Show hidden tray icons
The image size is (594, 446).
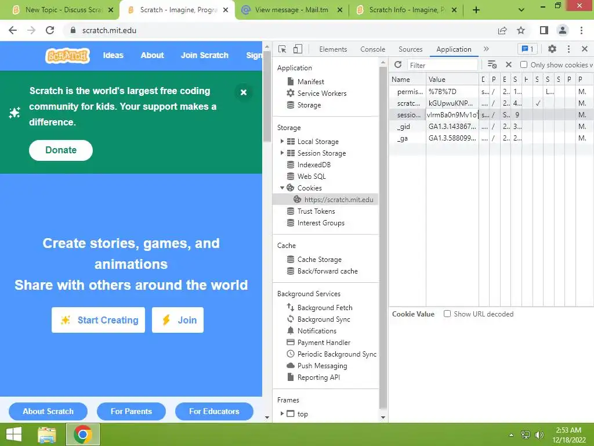point(512,435)
